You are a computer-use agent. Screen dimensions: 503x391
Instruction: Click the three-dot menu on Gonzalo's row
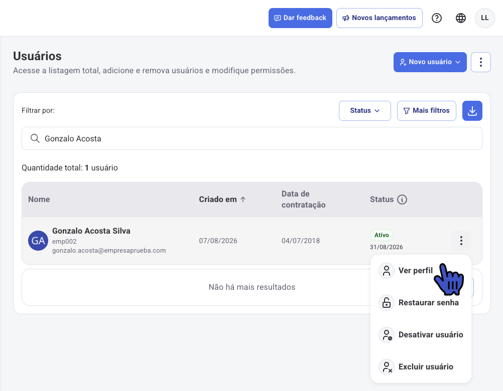click(461, 241)
